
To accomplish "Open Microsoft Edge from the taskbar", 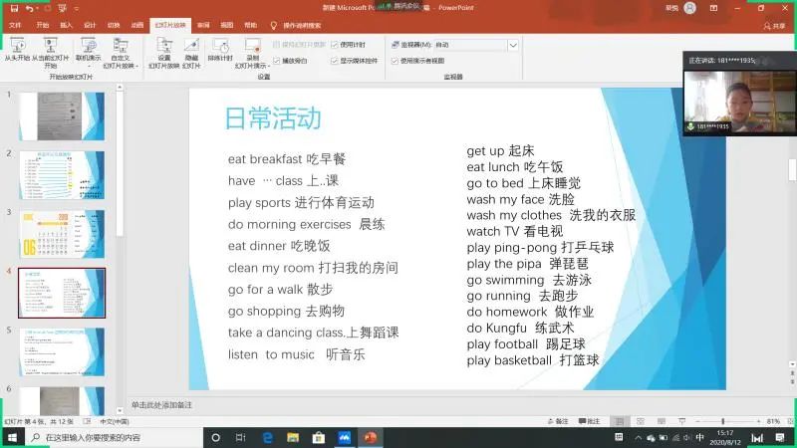I will [268, 437].
